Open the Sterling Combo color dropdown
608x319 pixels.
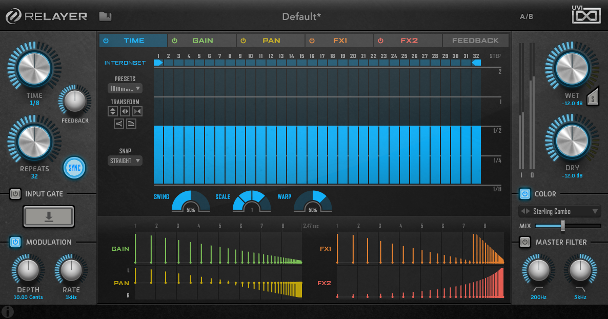click(x=559, y=211)
